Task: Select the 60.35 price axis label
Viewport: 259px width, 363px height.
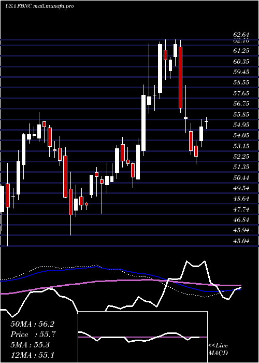Action: (241, 61)
